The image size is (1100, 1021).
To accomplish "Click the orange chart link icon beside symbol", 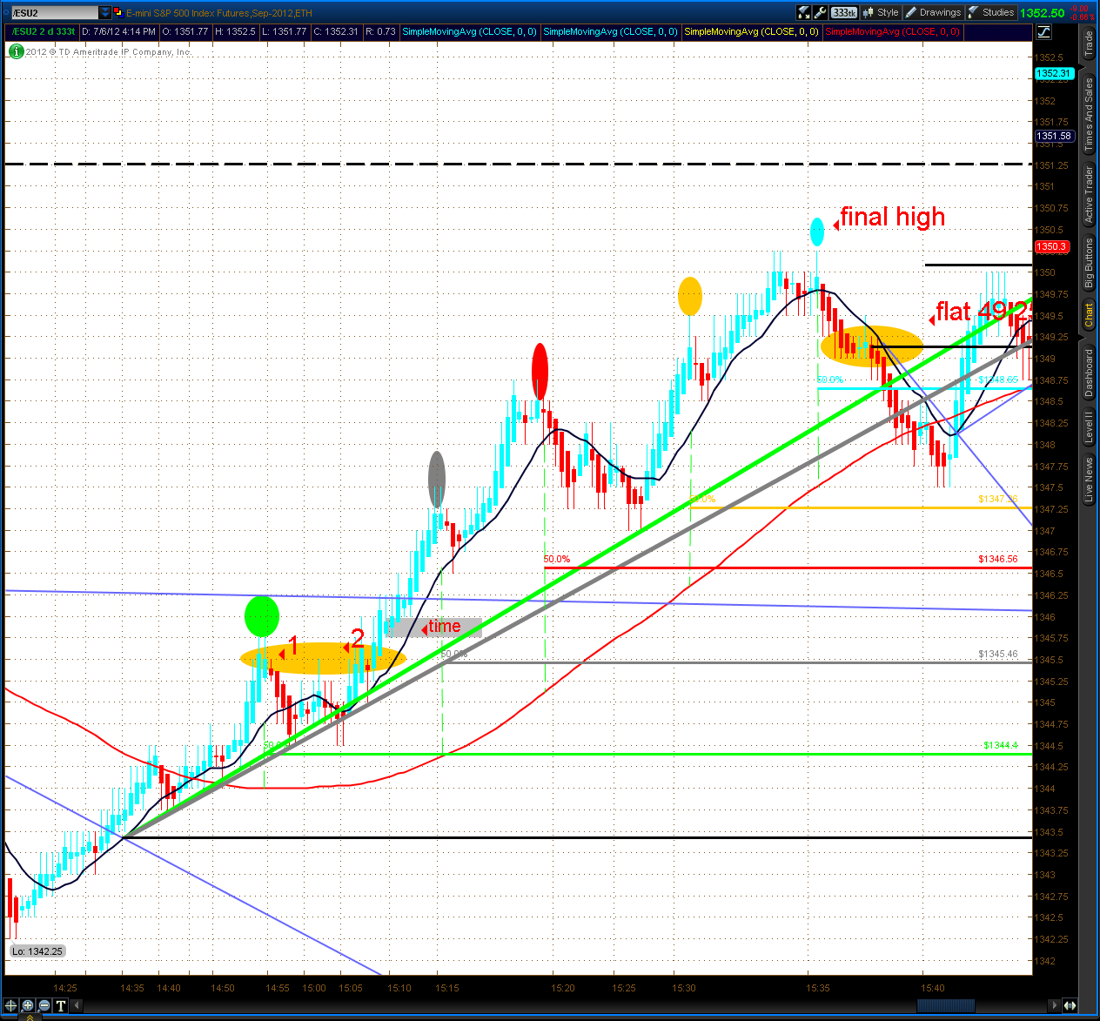I will click(x=119, y=13).
